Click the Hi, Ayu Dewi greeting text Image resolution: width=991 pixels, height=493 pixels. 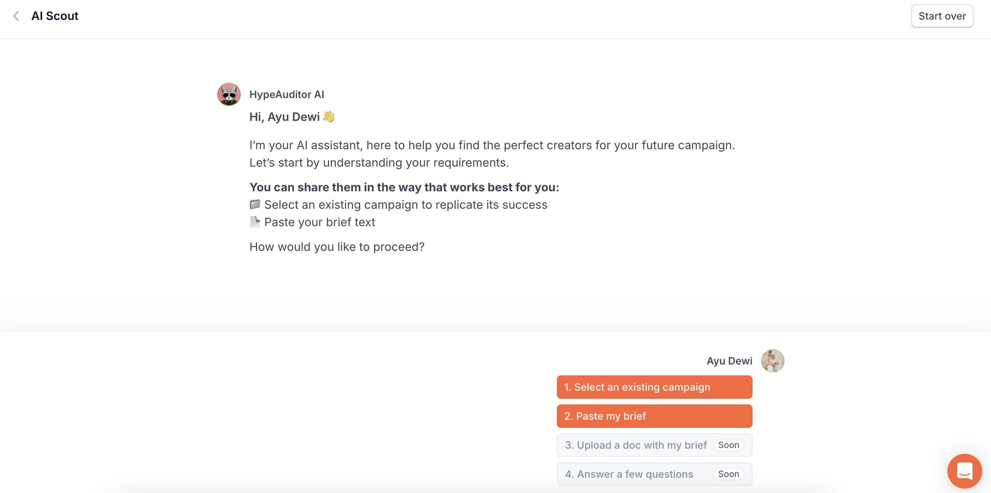coord(284,117)
